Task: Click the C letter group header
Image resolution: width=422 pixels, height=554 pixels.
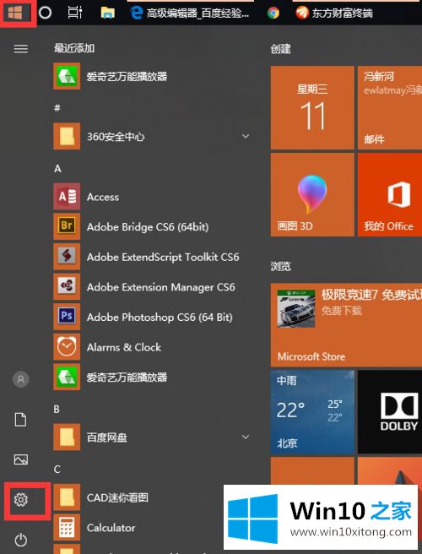Action: [x=57, y=470]
